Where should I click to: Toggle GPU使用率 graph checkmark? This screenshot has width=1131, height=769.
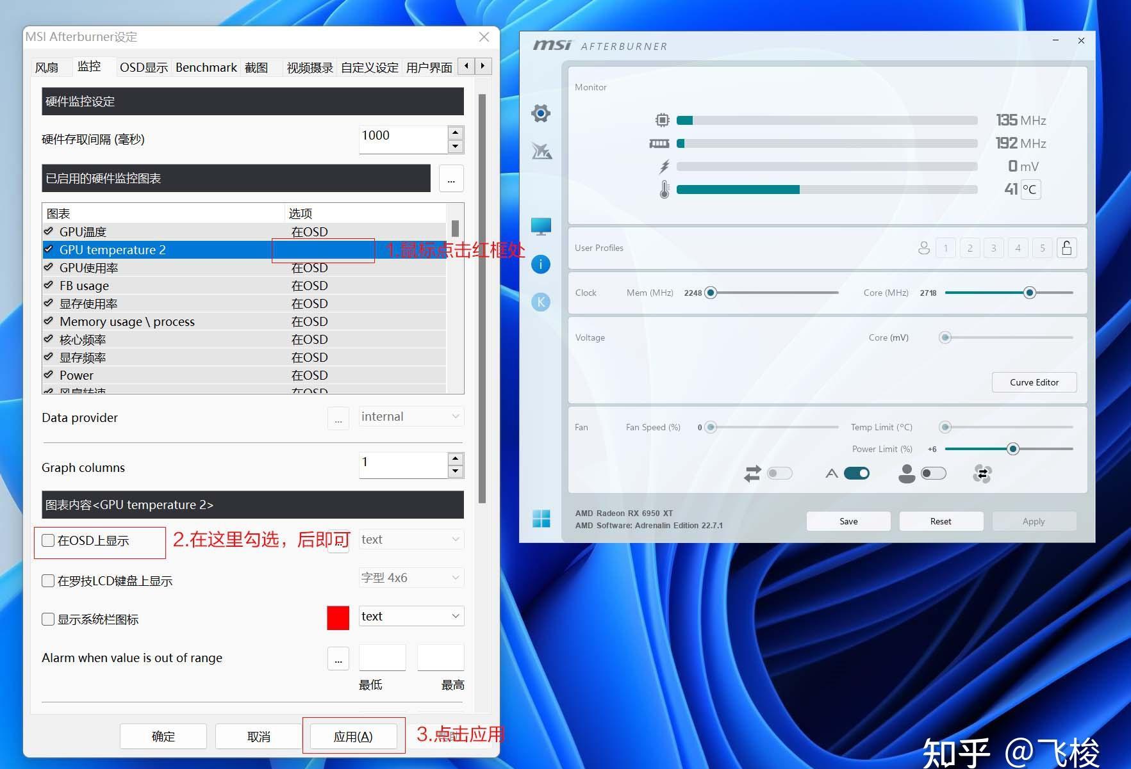pyautogui.click(x=49, y=267)
